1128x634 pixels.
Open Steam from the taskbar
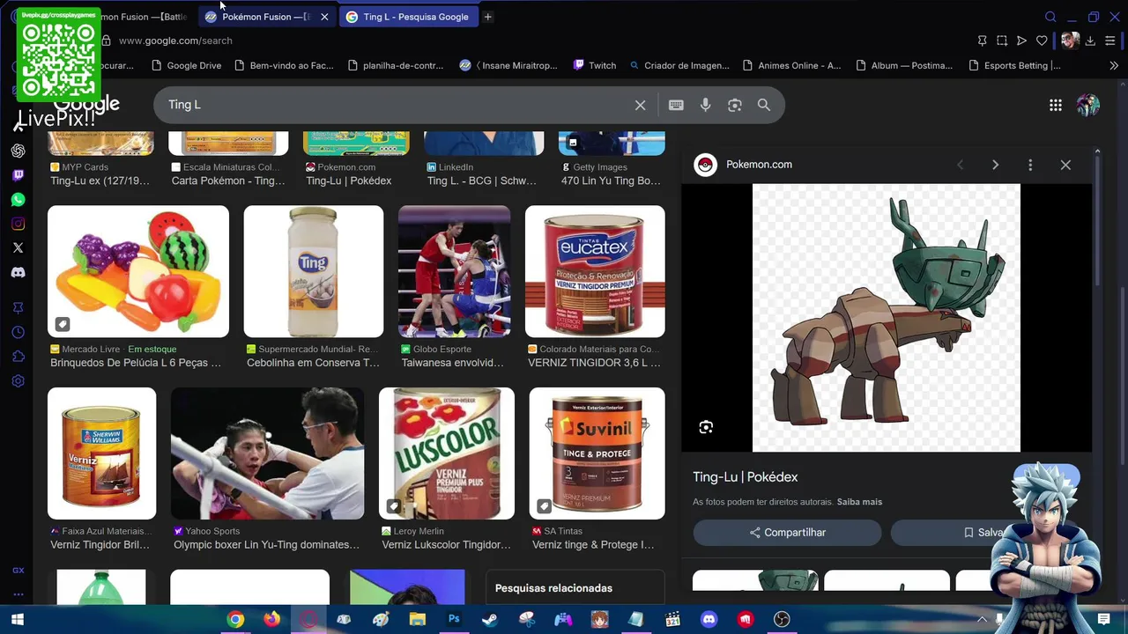490,620
